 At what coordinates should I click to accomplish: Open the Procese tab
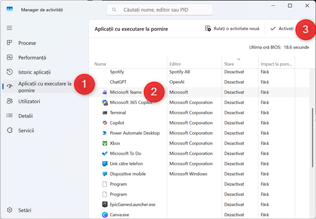tap(44, 43)
